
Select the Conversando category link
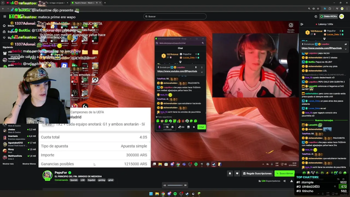pyautogui.click(x=61, y=180)
